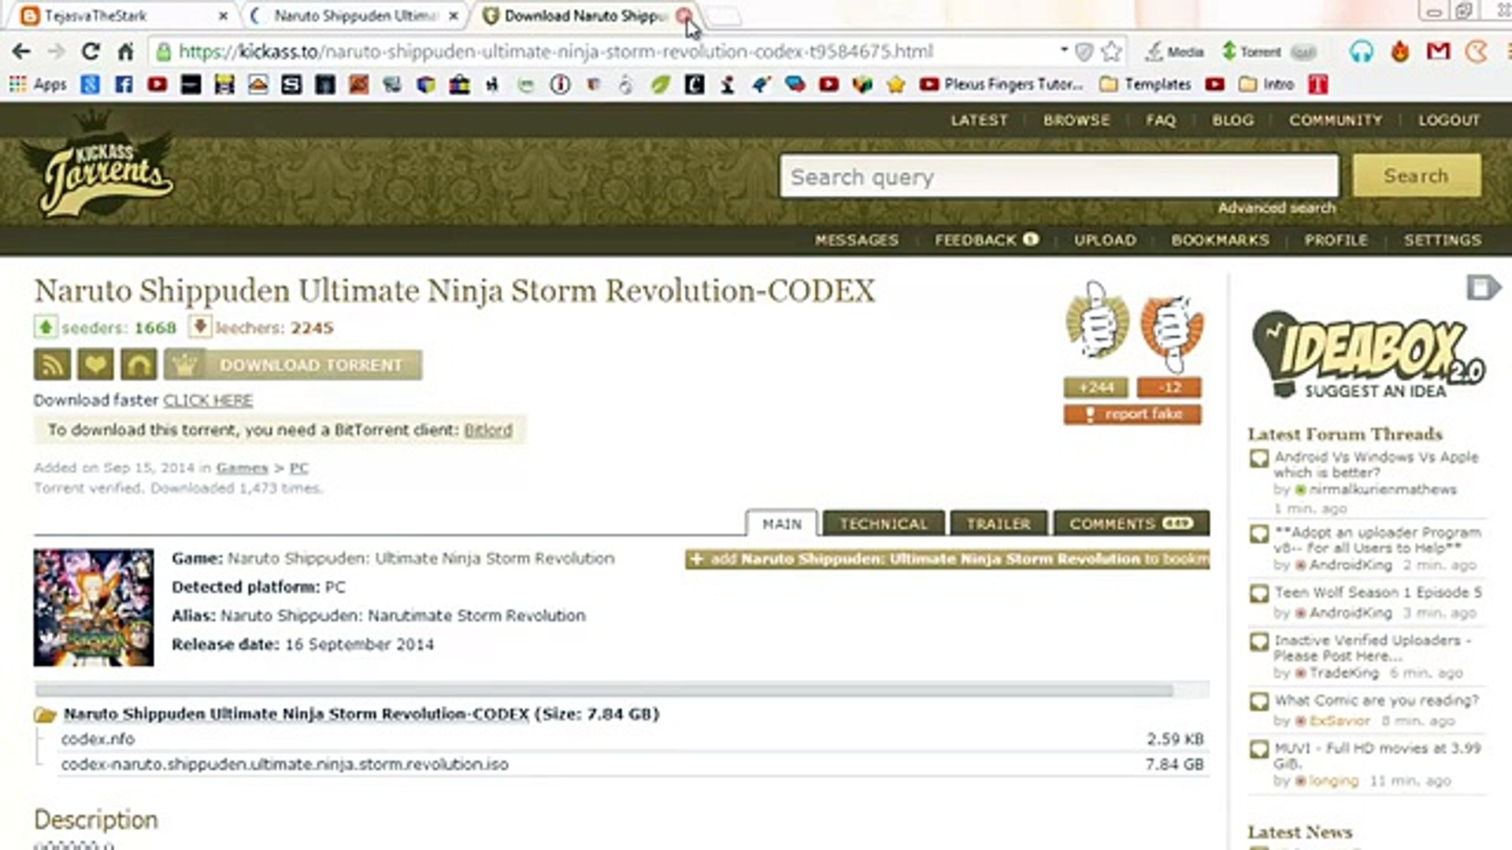The height and width of the screenshot is (850, 1512).
Task: Open the COMMUNITY navigation link
Action: [1336, 120]
